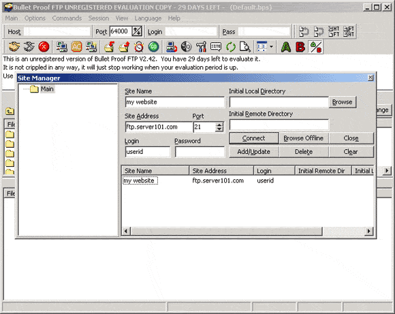Open the view layout dropdown arrow
395x314 pixels.
(271, 47)
